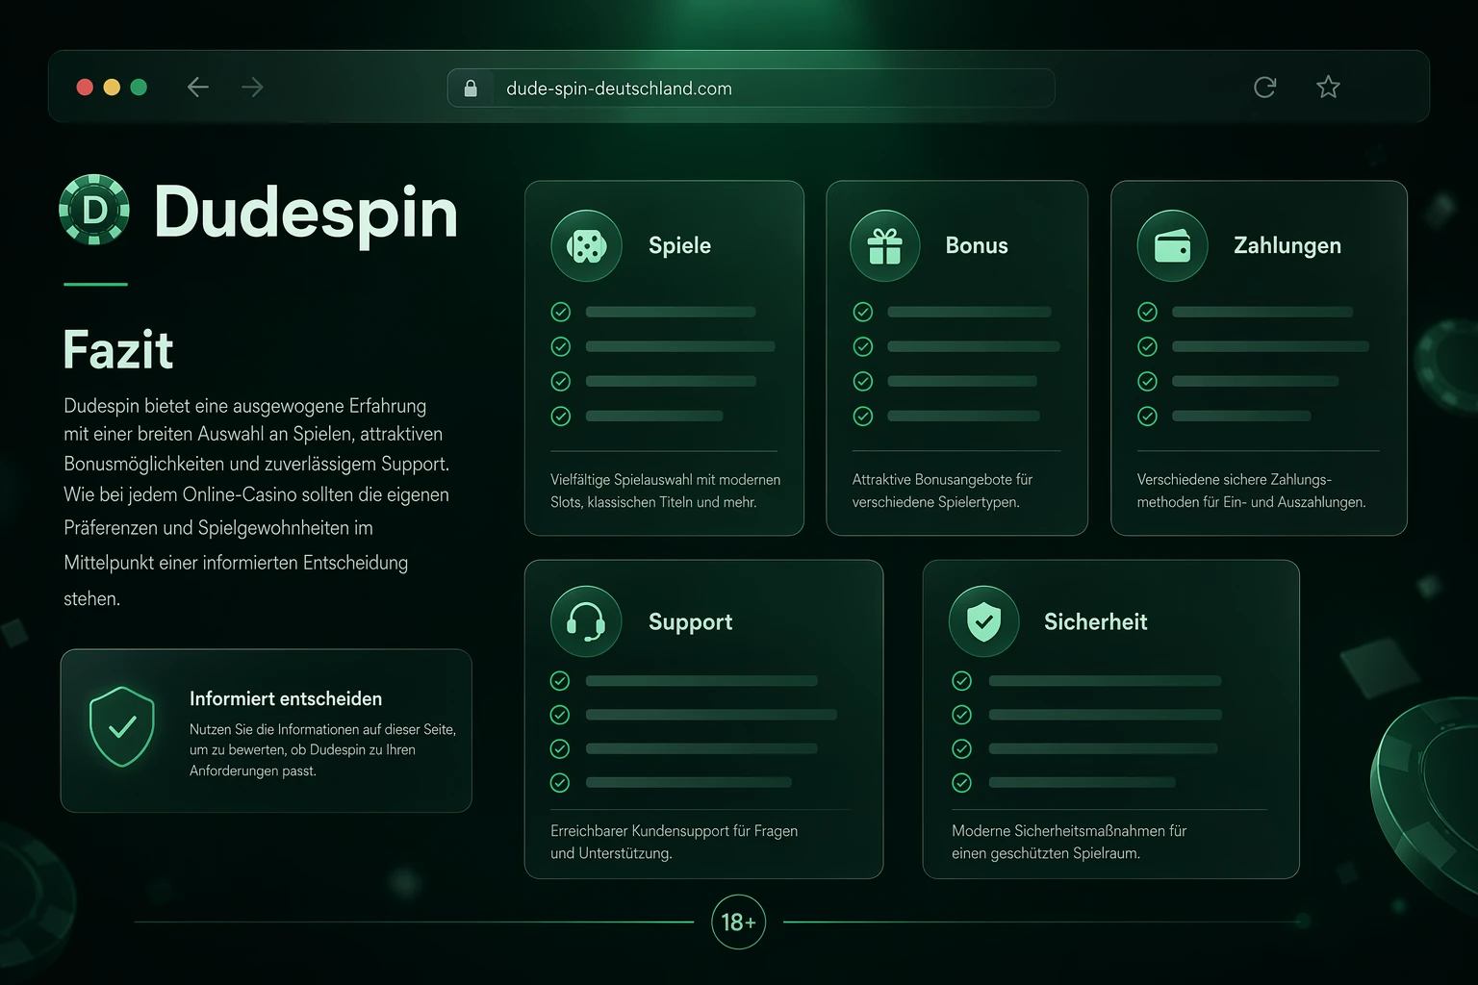The width and height of the screenshot is (1478, 985).
Task: Click the browser forward arrow
Action: [252, 88]
